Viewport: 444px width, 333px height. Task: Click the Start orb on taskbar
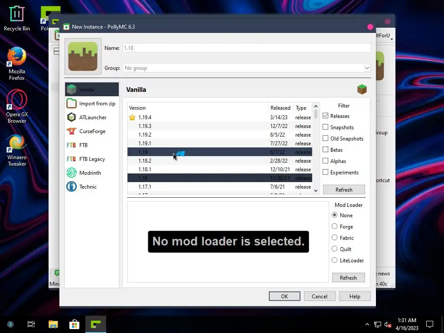click(x=10, y=324)
